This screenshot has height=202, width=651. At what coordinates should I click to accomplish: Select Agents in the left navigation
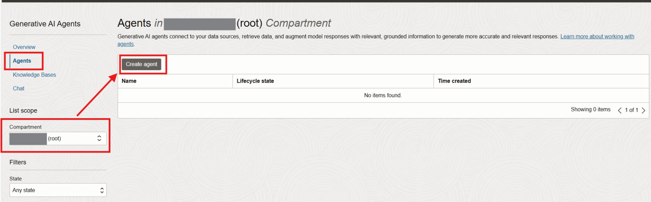(22, 61)
